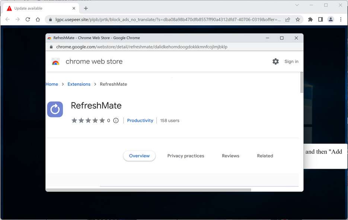Switch to the 'Related' tab
This screenshot has width=348, height=220.
pyautogui.click(x=265, y=156)
